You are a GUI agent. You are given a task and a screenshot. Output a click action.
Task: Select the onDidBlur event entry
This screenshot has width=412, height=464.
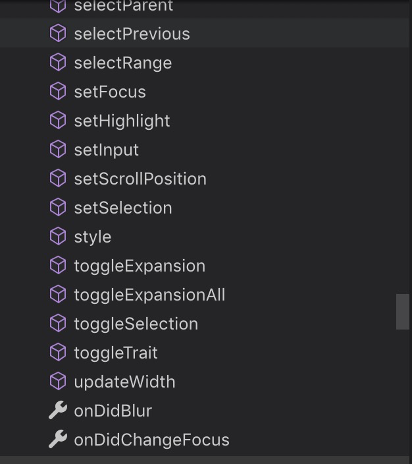113,411
